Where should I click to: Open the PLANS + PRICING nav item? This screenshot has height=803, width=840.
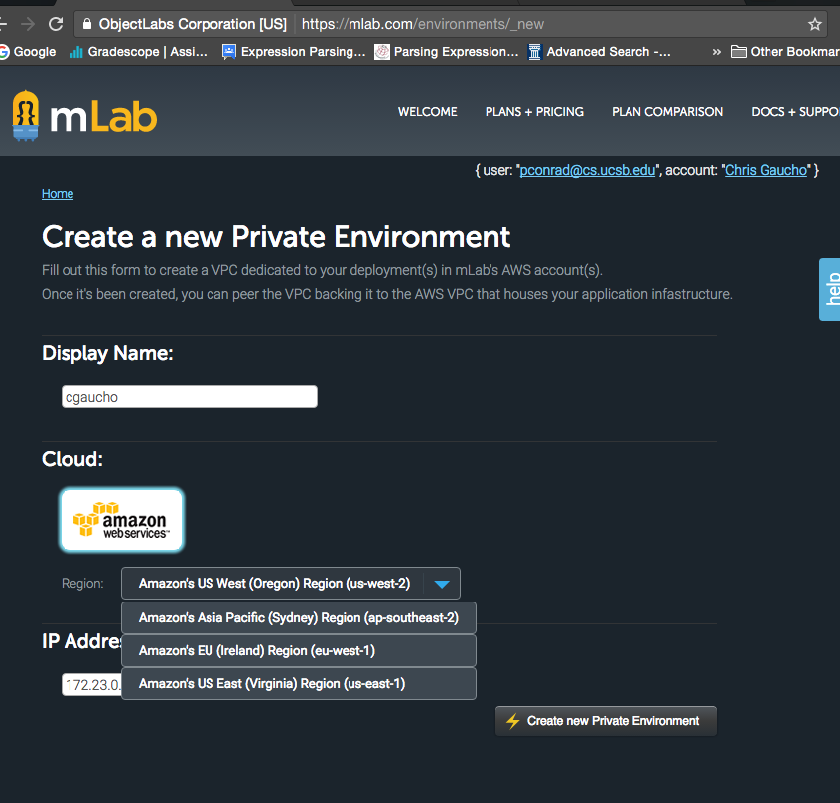click(x=534, y=112)
